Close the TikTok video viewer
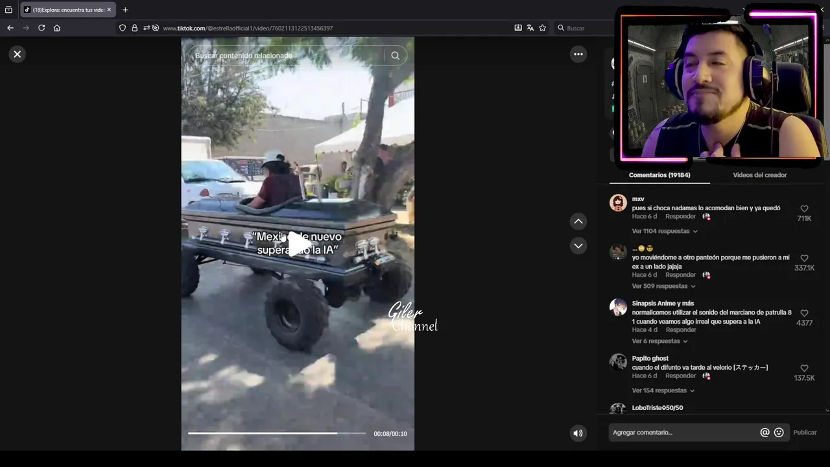 tap(18, 54)
